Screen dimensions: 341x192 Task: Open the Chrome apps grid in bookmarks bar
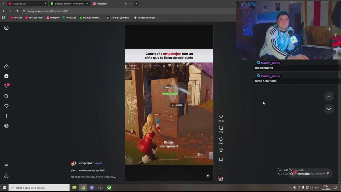(3, 18)
